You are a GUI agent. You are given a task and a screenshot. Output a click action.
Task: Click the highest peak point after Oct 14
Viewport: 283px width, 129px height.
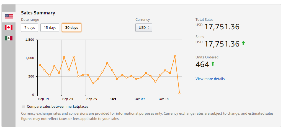tap(175, 56)
